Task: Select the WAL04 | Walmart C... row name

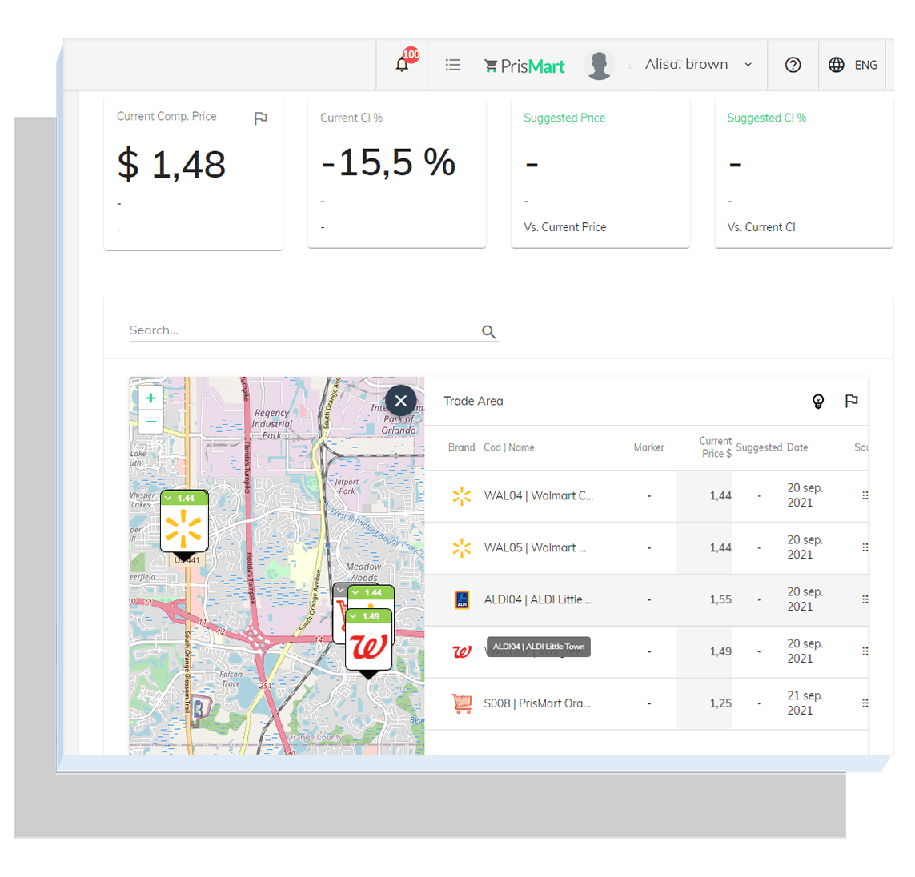Action: click(538, 495)
